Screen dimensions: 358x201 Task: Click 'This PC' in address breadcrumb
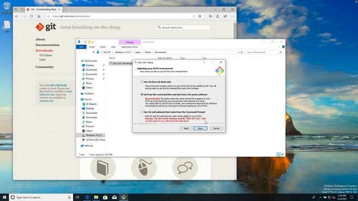click(x=107, y=52)
